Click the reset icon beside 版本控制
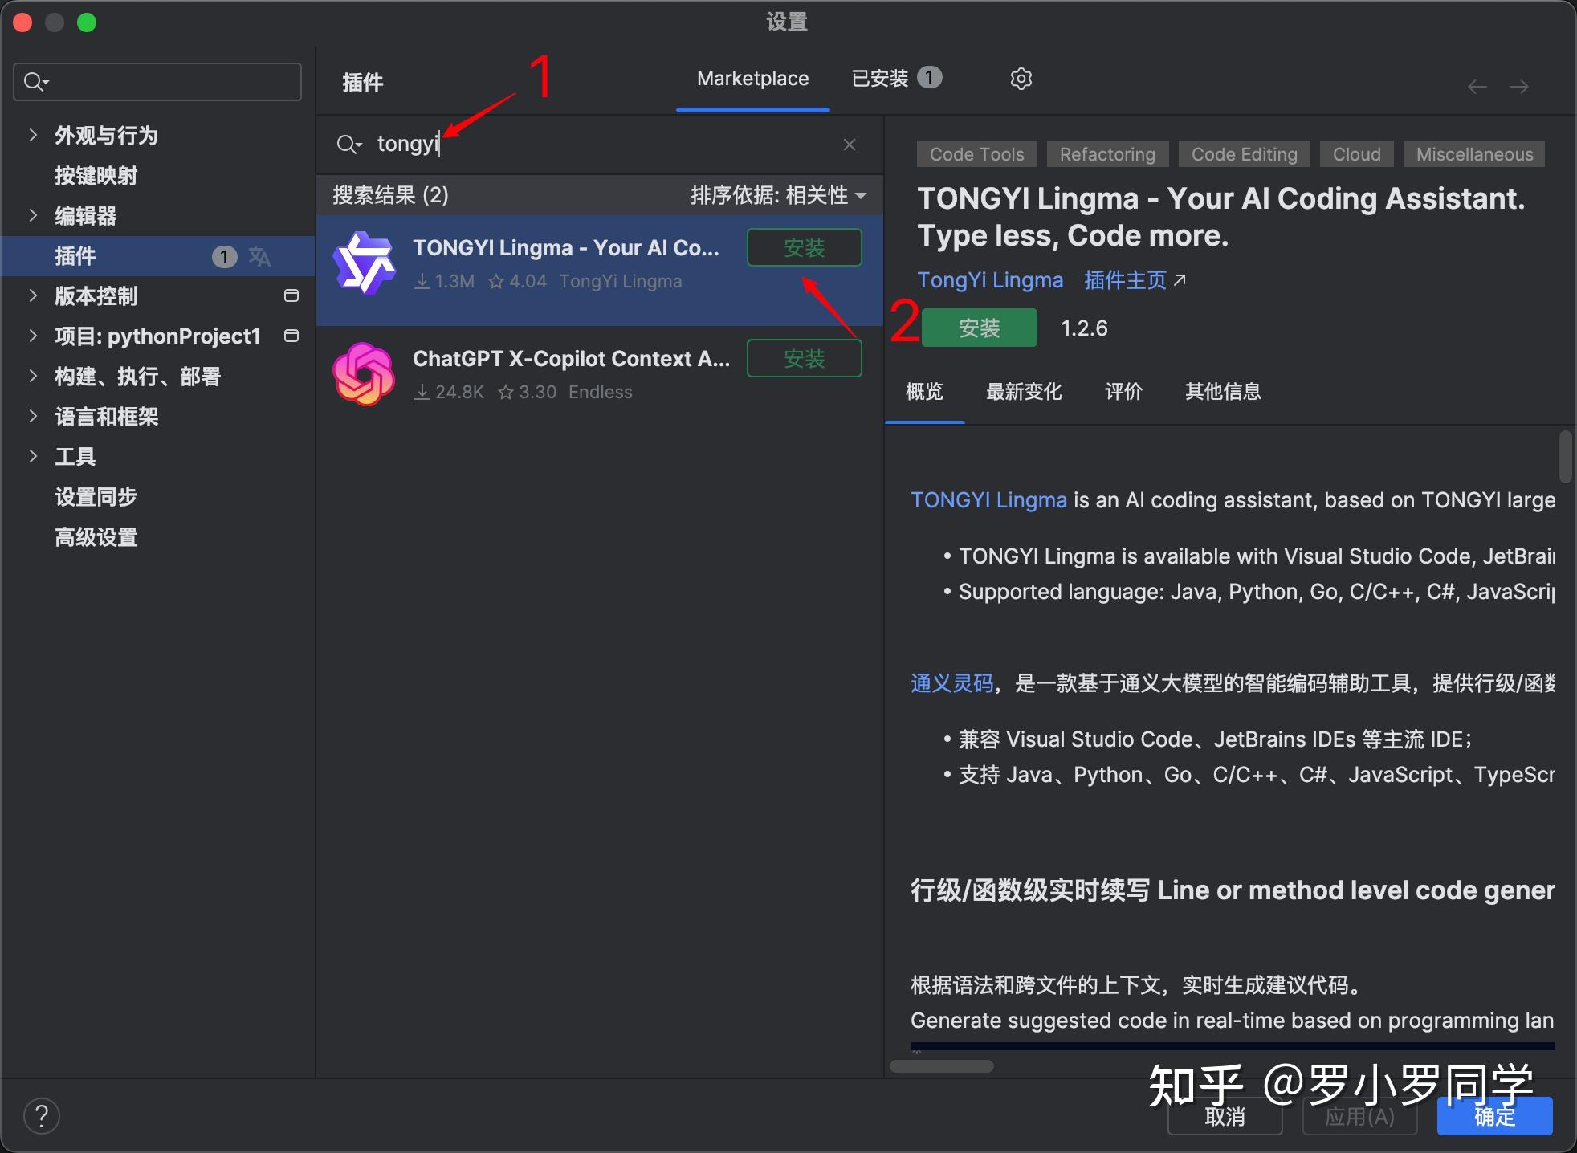The height and width of the screenshot is (1153, 1577). click(x=291, y=295)
